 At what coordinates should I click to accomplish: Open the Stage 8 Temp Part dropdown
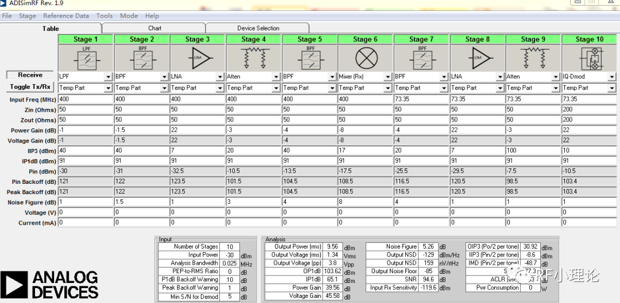[500, 88]
